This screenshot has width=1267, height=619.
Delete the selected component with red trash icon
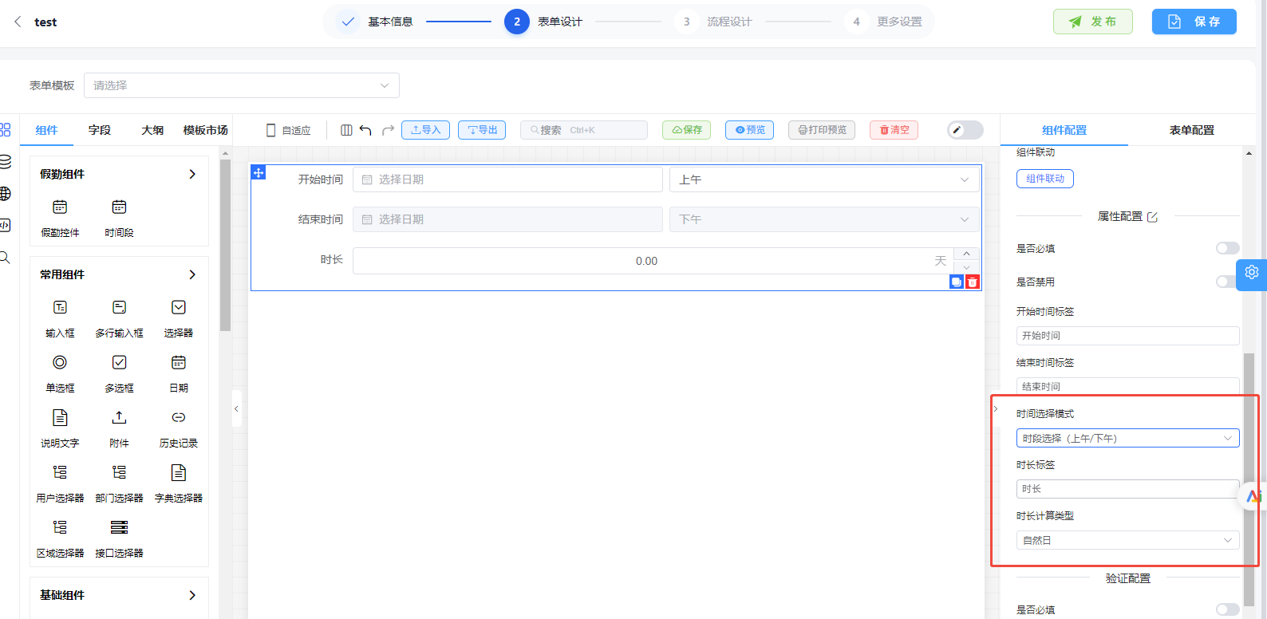(973, 282)
